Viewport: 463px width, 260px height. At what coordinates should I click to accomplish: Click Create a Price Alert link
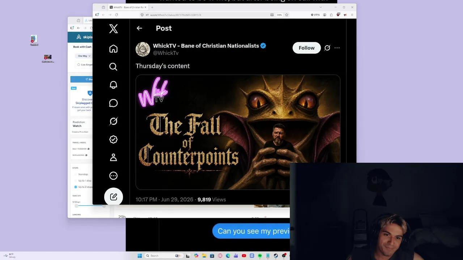pos(80,132)
